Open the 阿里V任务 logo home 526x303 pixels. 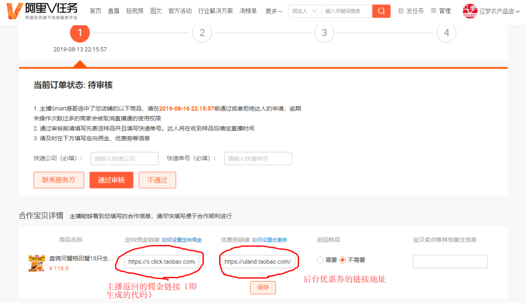(42, 11)
